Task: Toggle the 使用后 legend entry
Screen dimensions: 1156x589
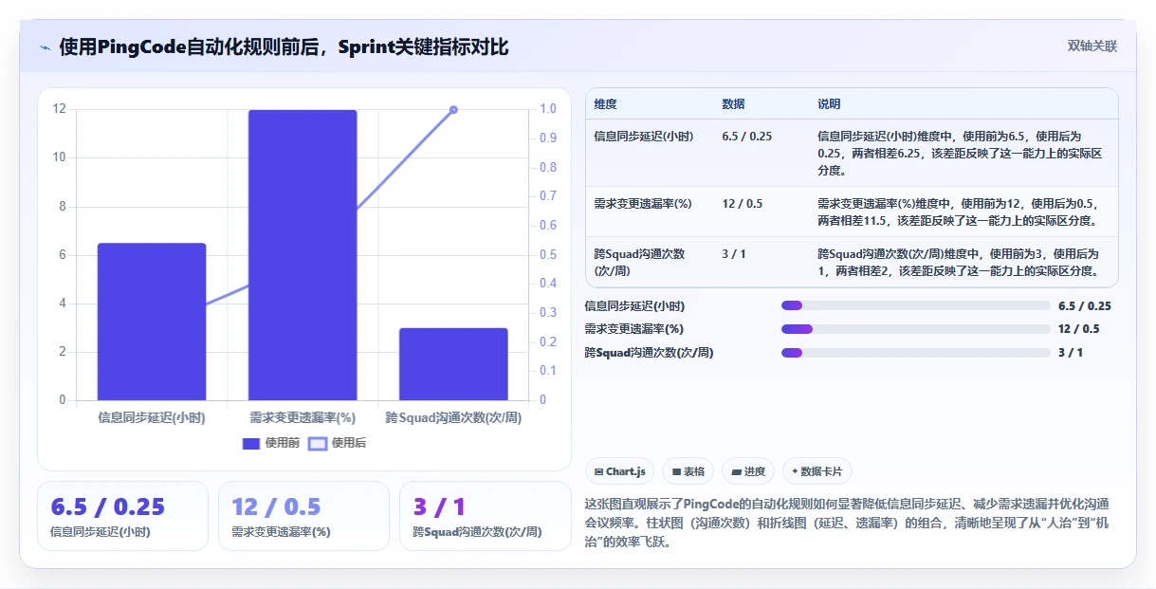Action: pyautogui.click(x=338, y=443)
